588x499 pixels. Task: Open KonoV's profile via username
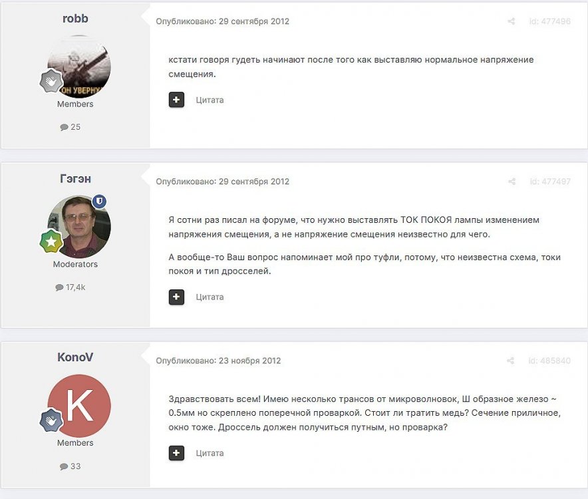tap(75, 357)
